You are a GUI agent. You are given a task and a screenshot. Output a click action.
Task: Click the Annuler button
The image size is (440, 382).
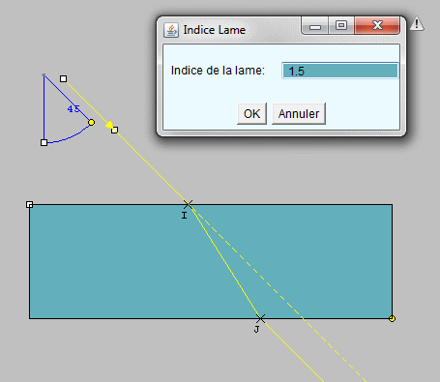(x=299, y=114)
